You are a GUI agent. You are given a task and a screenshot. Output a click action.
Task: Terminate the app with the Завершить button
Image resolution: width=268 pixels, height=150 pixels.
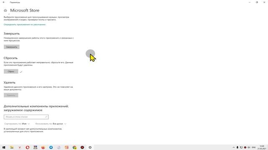[x=12, y=47]
